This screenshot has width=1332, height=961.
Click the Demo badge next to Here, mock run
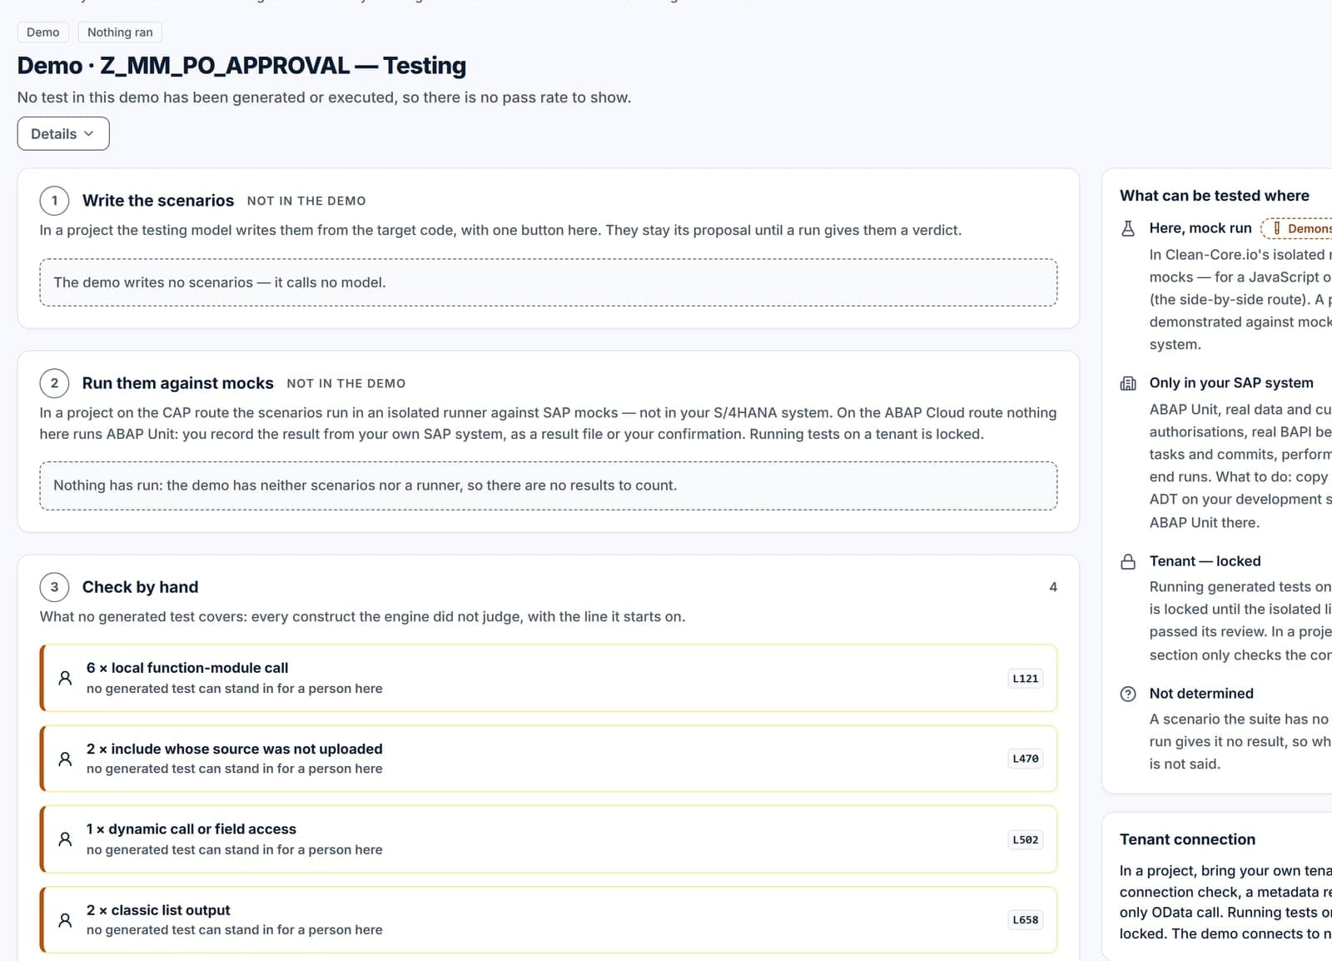pyautogui.click(x=1299, y=228)
